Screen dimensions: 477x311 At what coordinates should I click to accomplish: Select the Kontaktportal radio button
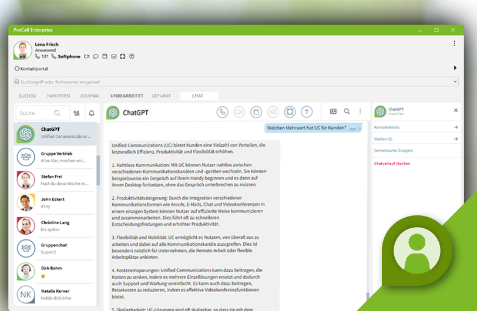tap(17, 69)
